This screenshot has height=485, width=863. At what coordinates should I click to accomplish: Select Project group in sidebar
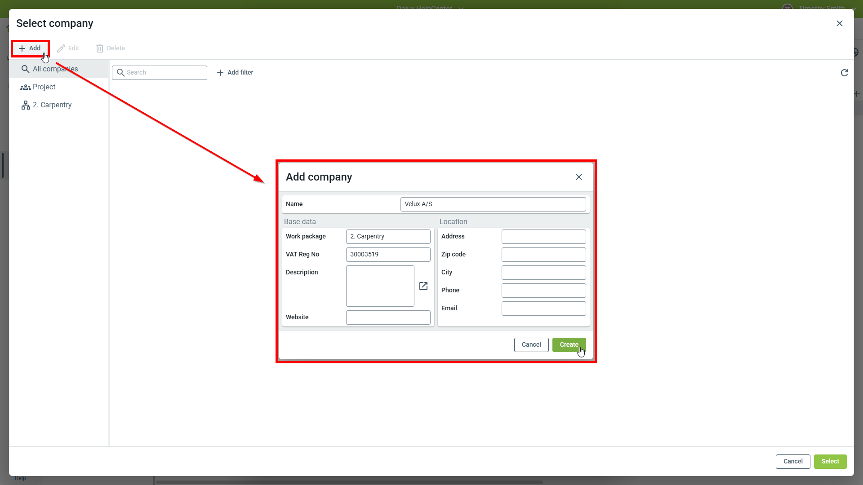[x=44, y=87]
